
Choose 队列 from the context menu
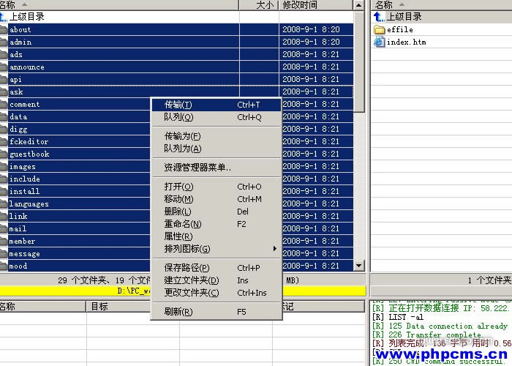pyautogui.click(x=178, y=117)
